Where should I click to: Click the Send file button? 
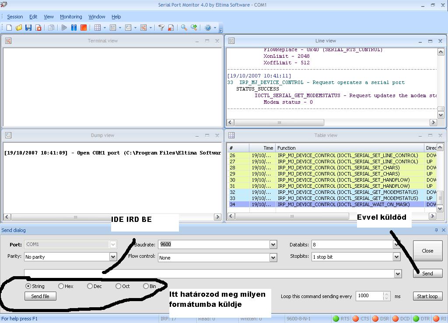(40, 296)
